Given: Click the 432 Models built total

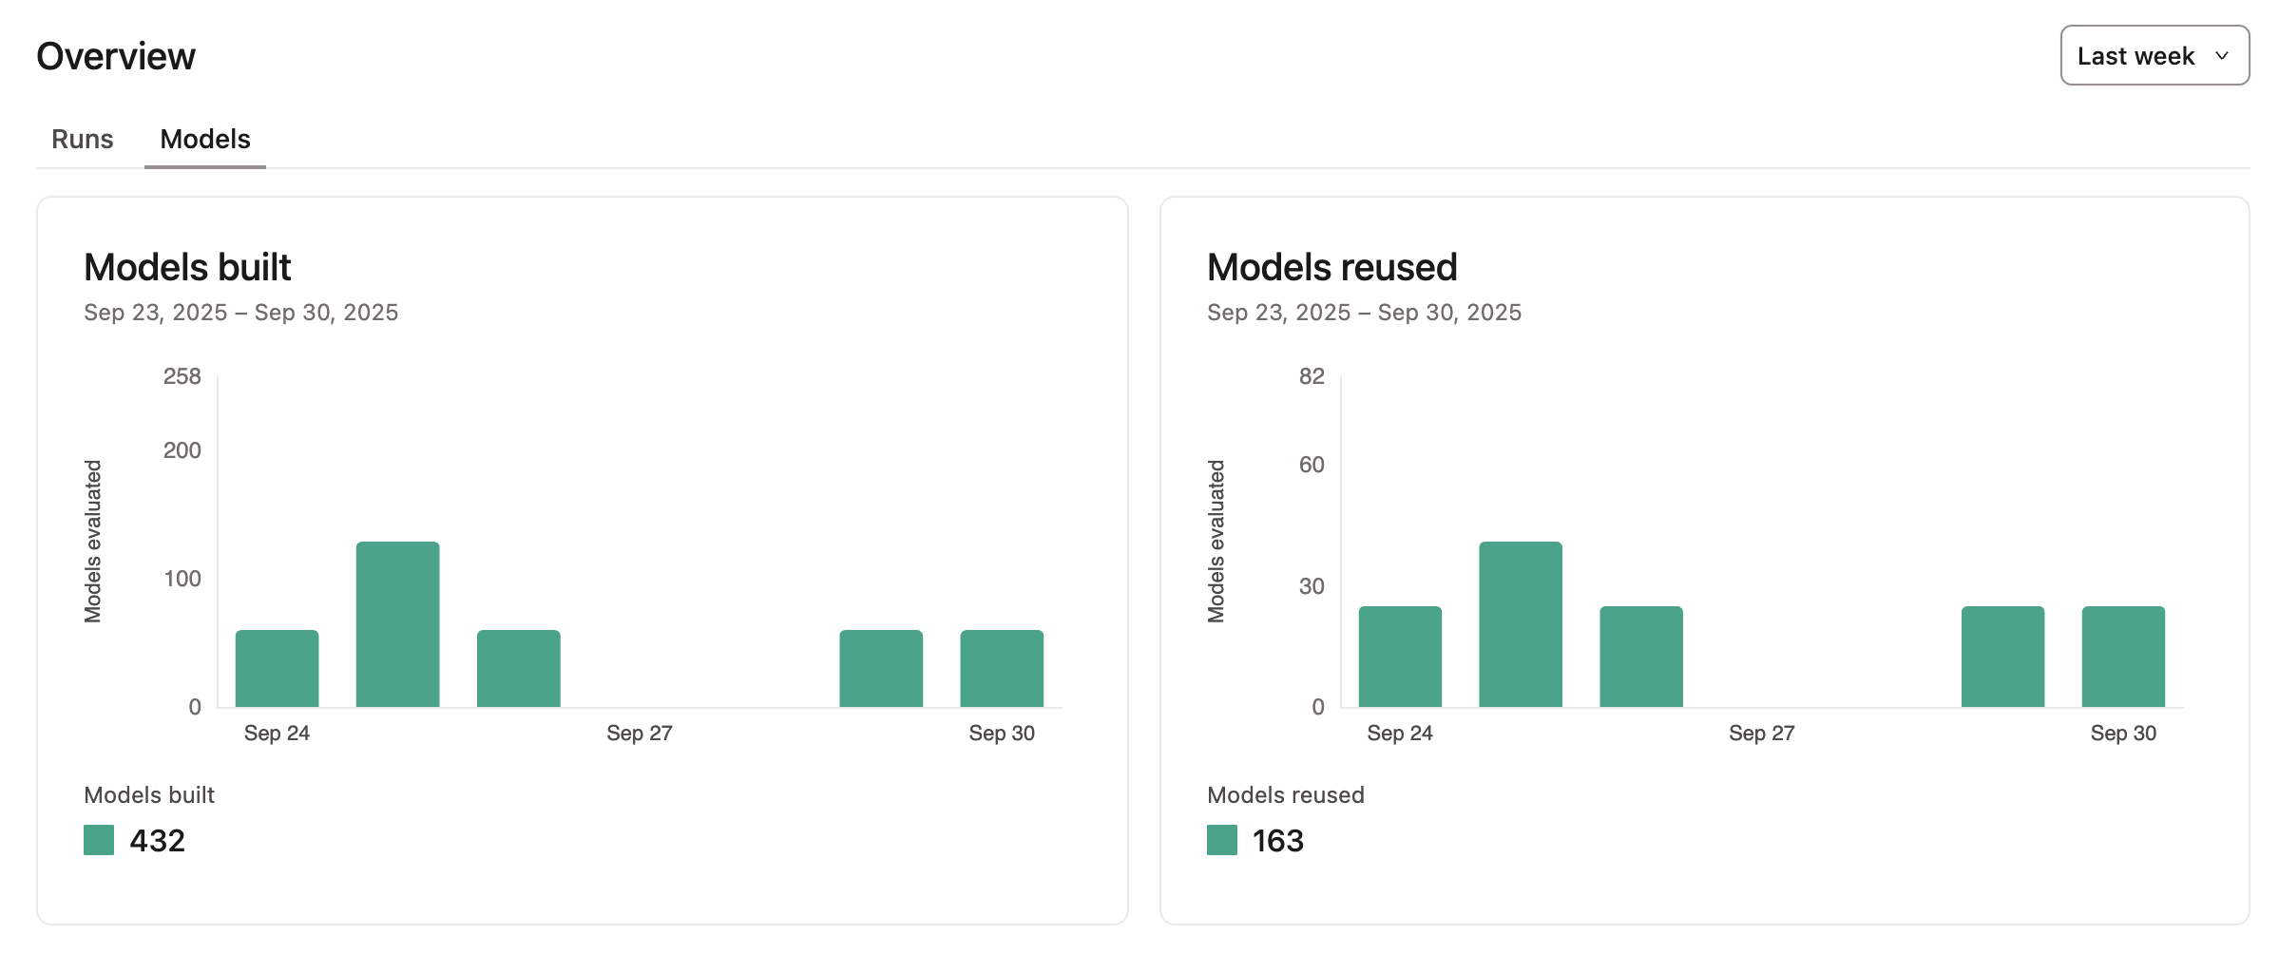Looking at the screenshot, I should tap(158, 840).
